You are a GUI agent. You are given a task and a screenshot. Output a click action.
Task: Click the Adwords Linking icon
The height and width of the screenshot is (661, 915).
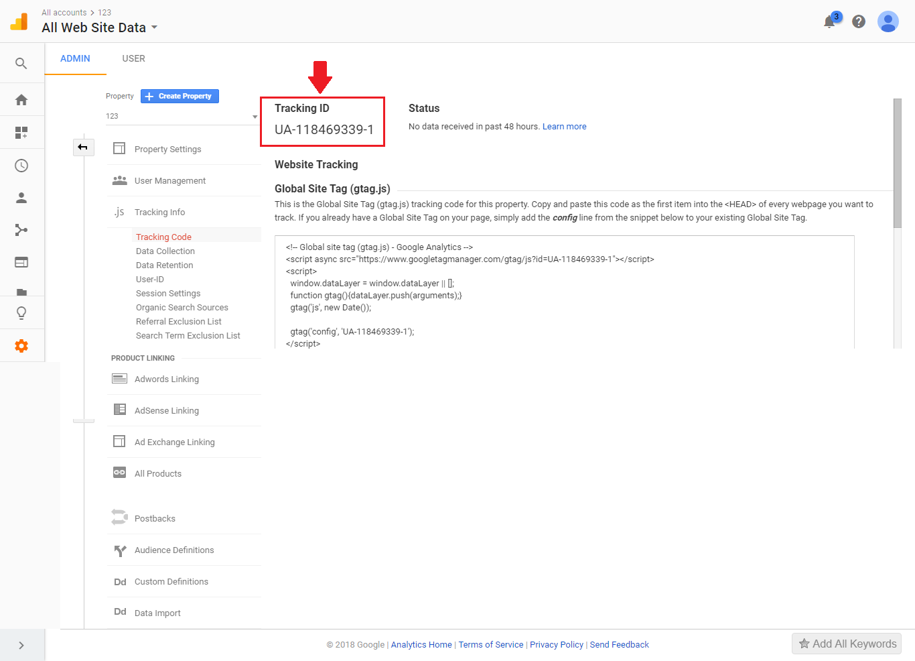(120, 379)
